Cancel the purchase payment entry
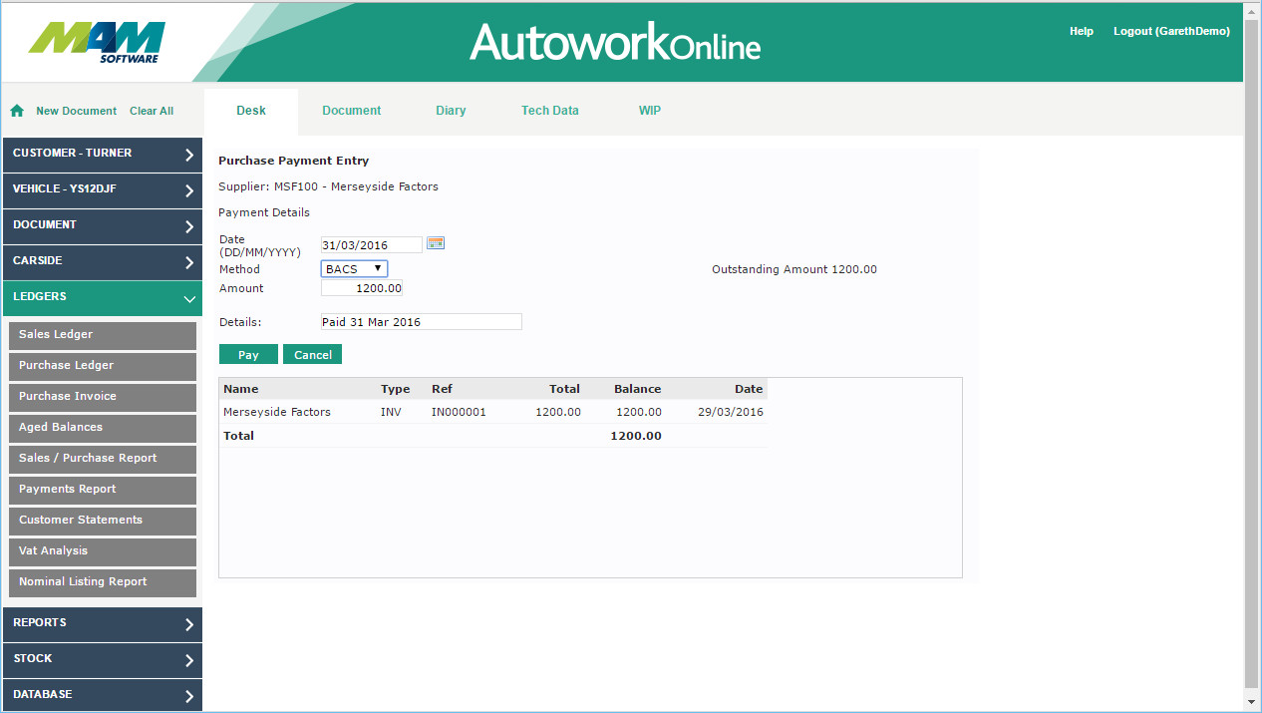 pos(312,355)
